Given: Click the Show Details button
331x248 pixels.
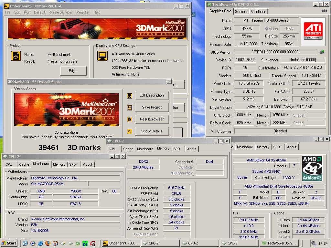Looking at the screenshot, I should [x=152, y=131].
